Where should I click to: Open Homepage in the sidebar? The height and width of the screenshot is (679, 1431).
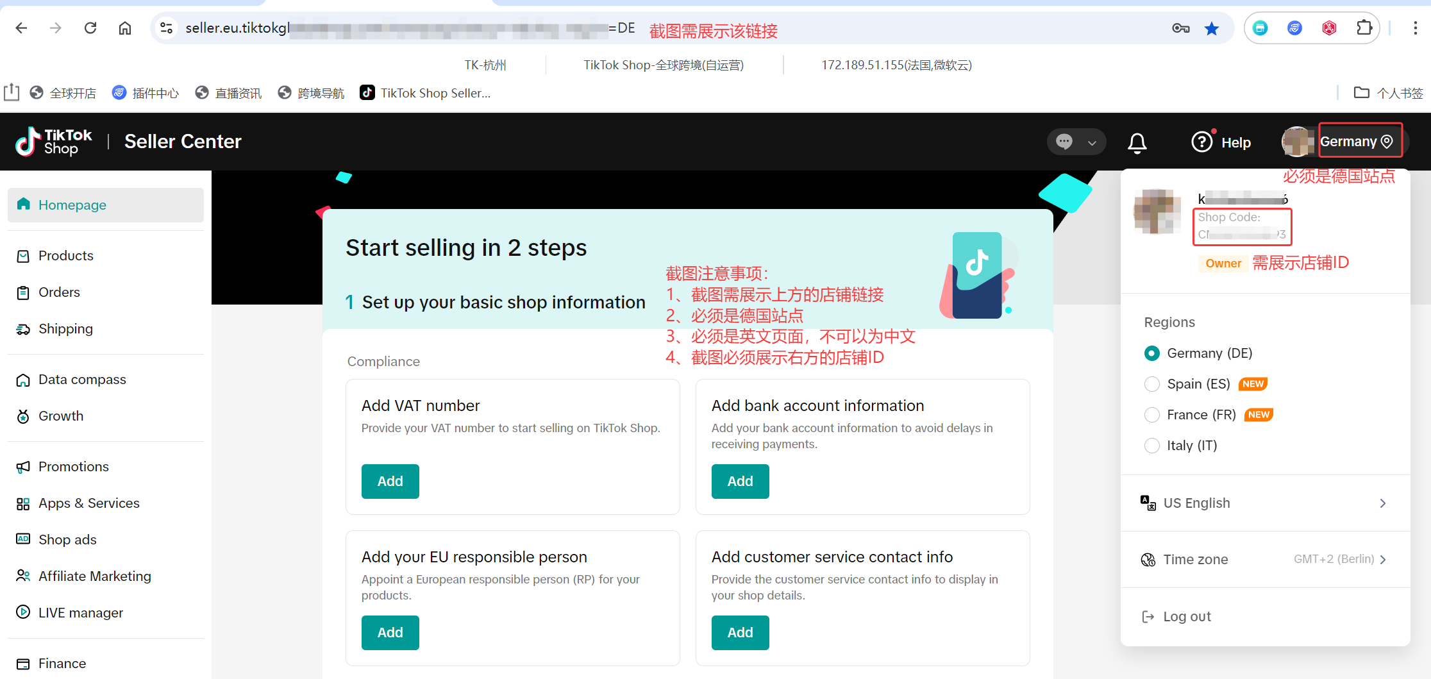tap(106, 205)
